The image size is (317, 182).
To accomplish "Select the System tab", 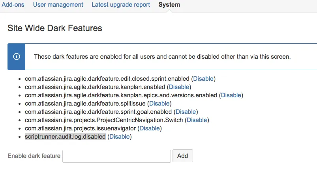I will point(169,5).
